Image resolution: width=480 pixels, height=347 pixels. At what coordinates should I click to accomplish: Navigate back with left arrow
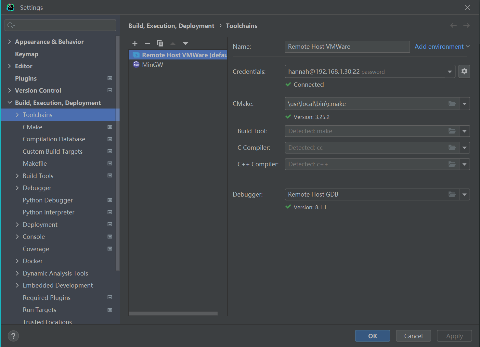point(454,25)
